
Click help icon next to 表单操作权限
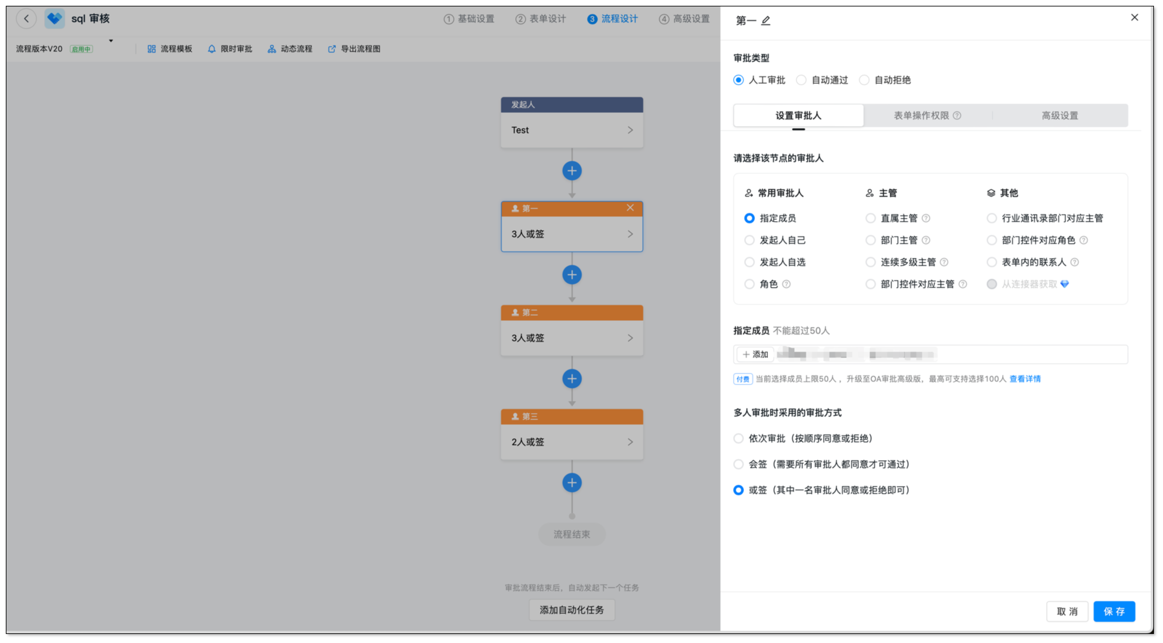[957, 116]
